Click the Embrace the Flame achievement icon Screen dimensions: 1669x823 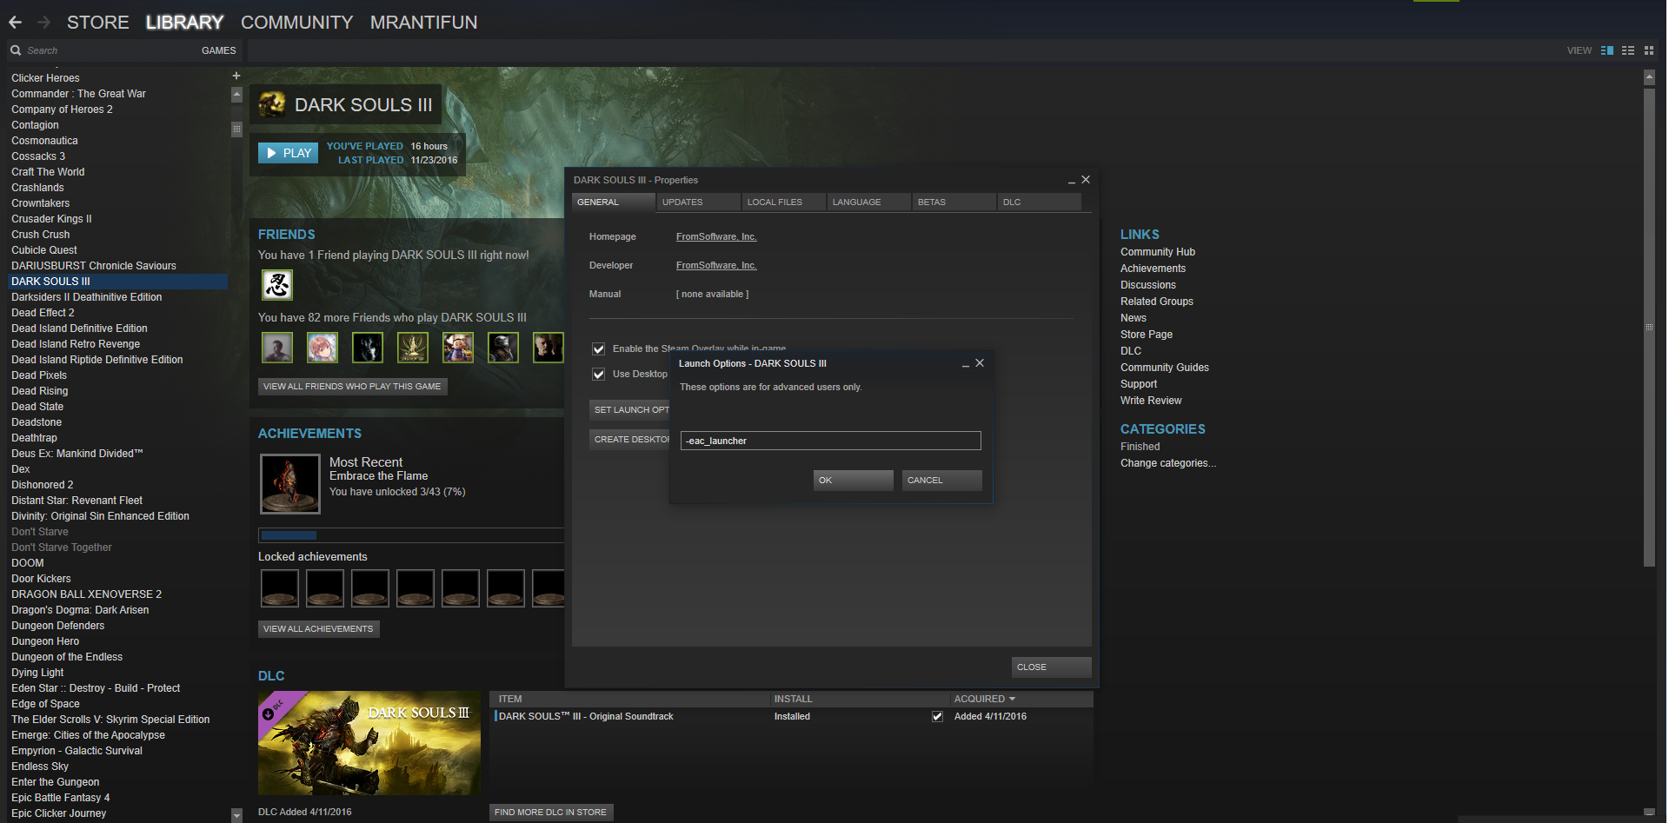pos(290,484)
